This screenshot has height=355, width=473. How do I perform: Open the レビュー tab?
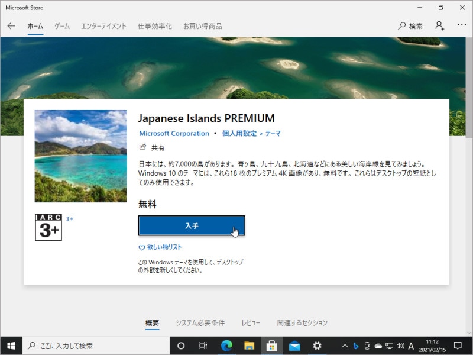[x=252, y=323]
